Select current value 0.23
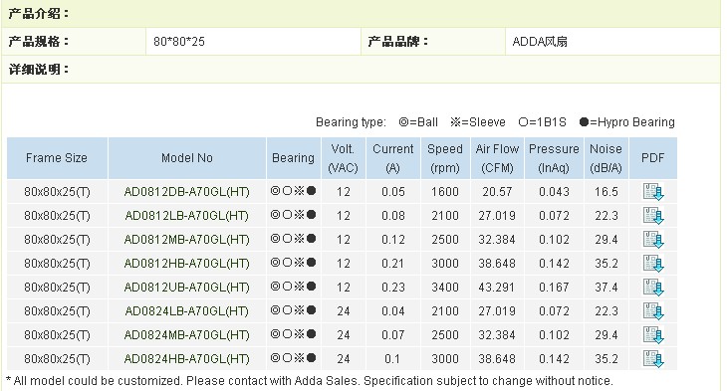 393,288
